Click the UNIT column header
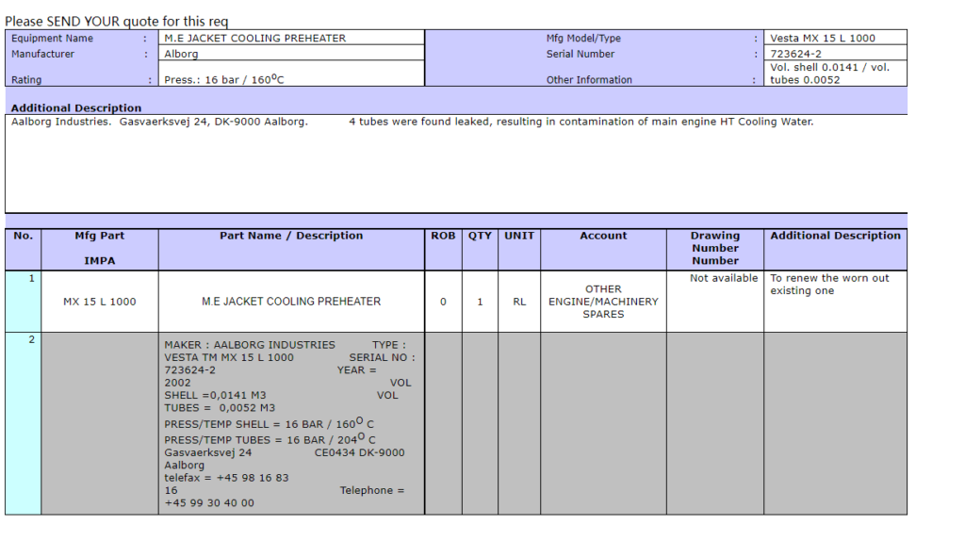 519,236
